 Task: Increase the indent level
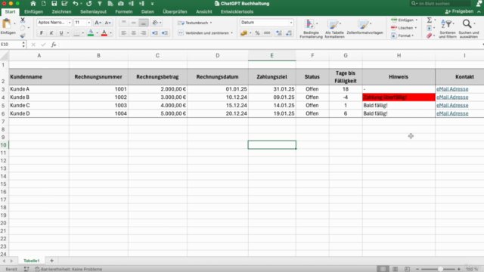(x=165, y=33)
